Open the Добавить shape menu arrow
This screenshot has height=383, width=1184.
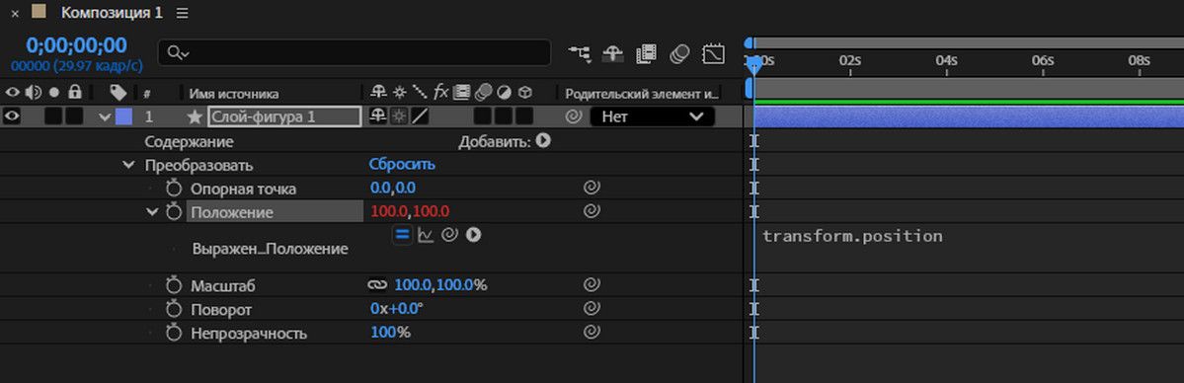(x=542, y=140)
